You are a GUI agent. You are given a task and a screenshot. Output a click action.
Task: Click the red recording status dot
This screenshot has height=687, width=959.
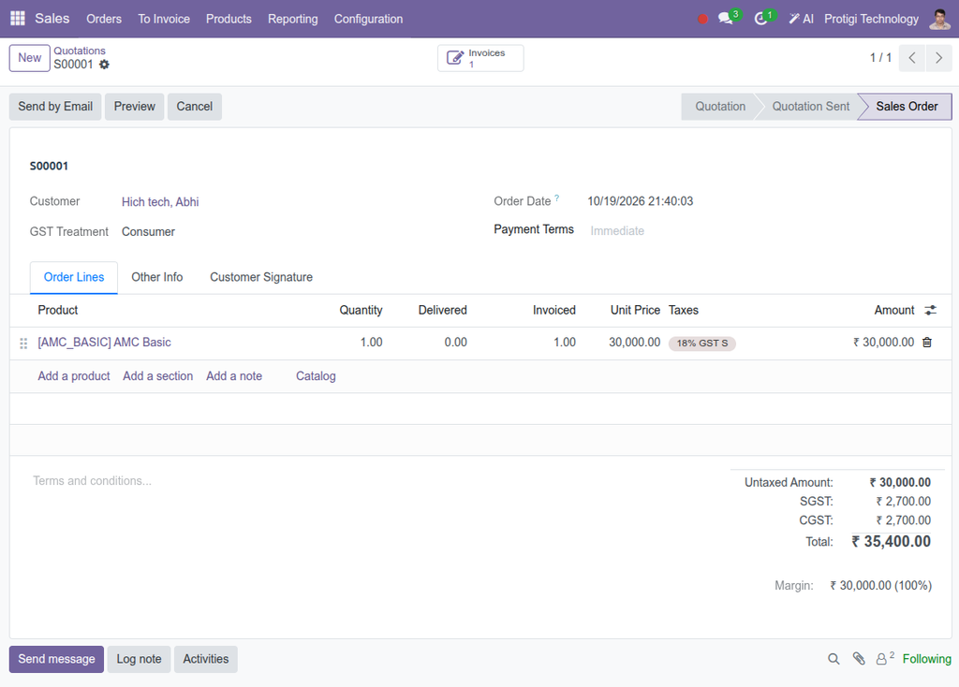pos(702,19)
